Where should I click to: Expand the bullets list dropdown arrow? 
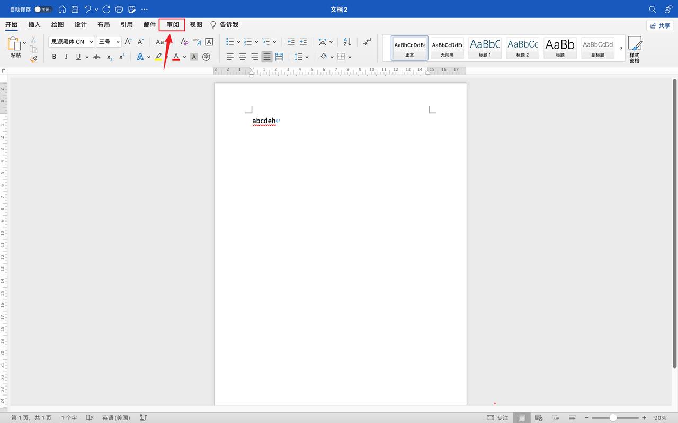238,42
